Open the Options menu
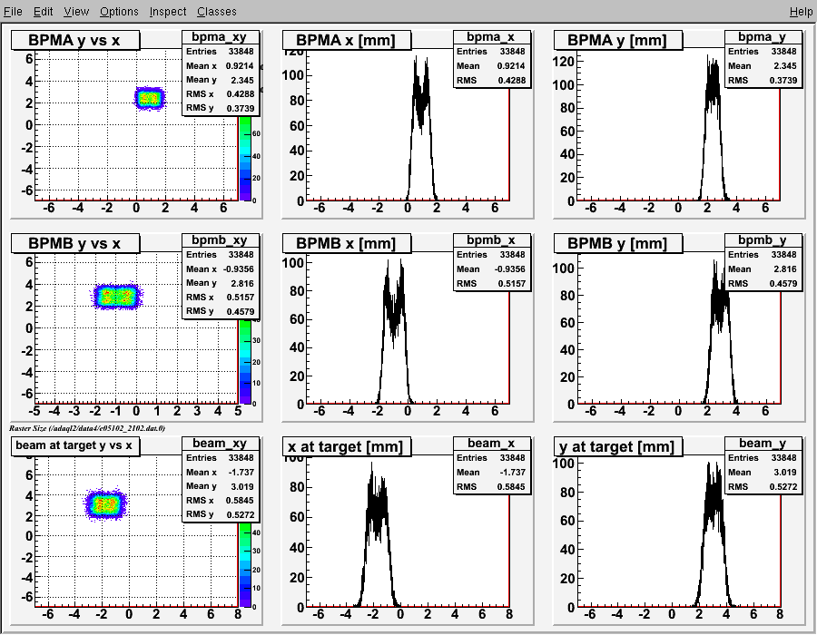The height and width of the screenshot is (635, 817). pos(119,12)
